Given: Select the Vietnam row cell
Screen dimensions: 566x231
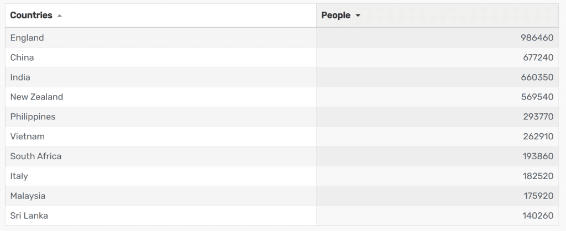Looking at the screenshot, I should tap(161, 136).
